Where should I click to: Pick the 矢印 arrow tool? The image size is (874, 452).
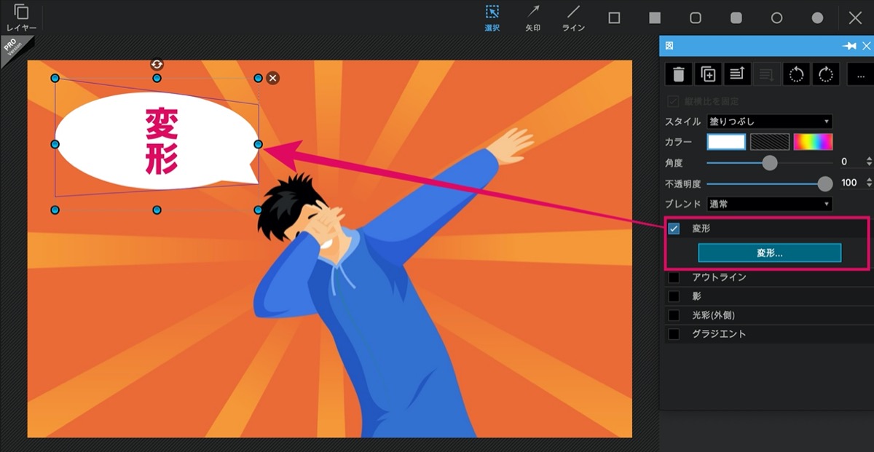533,18
